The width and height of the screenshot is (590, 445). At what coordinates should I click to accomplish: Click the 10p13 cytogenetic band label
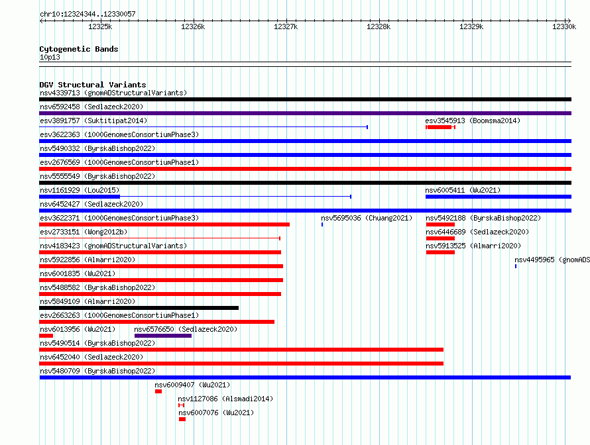(50, 57)
